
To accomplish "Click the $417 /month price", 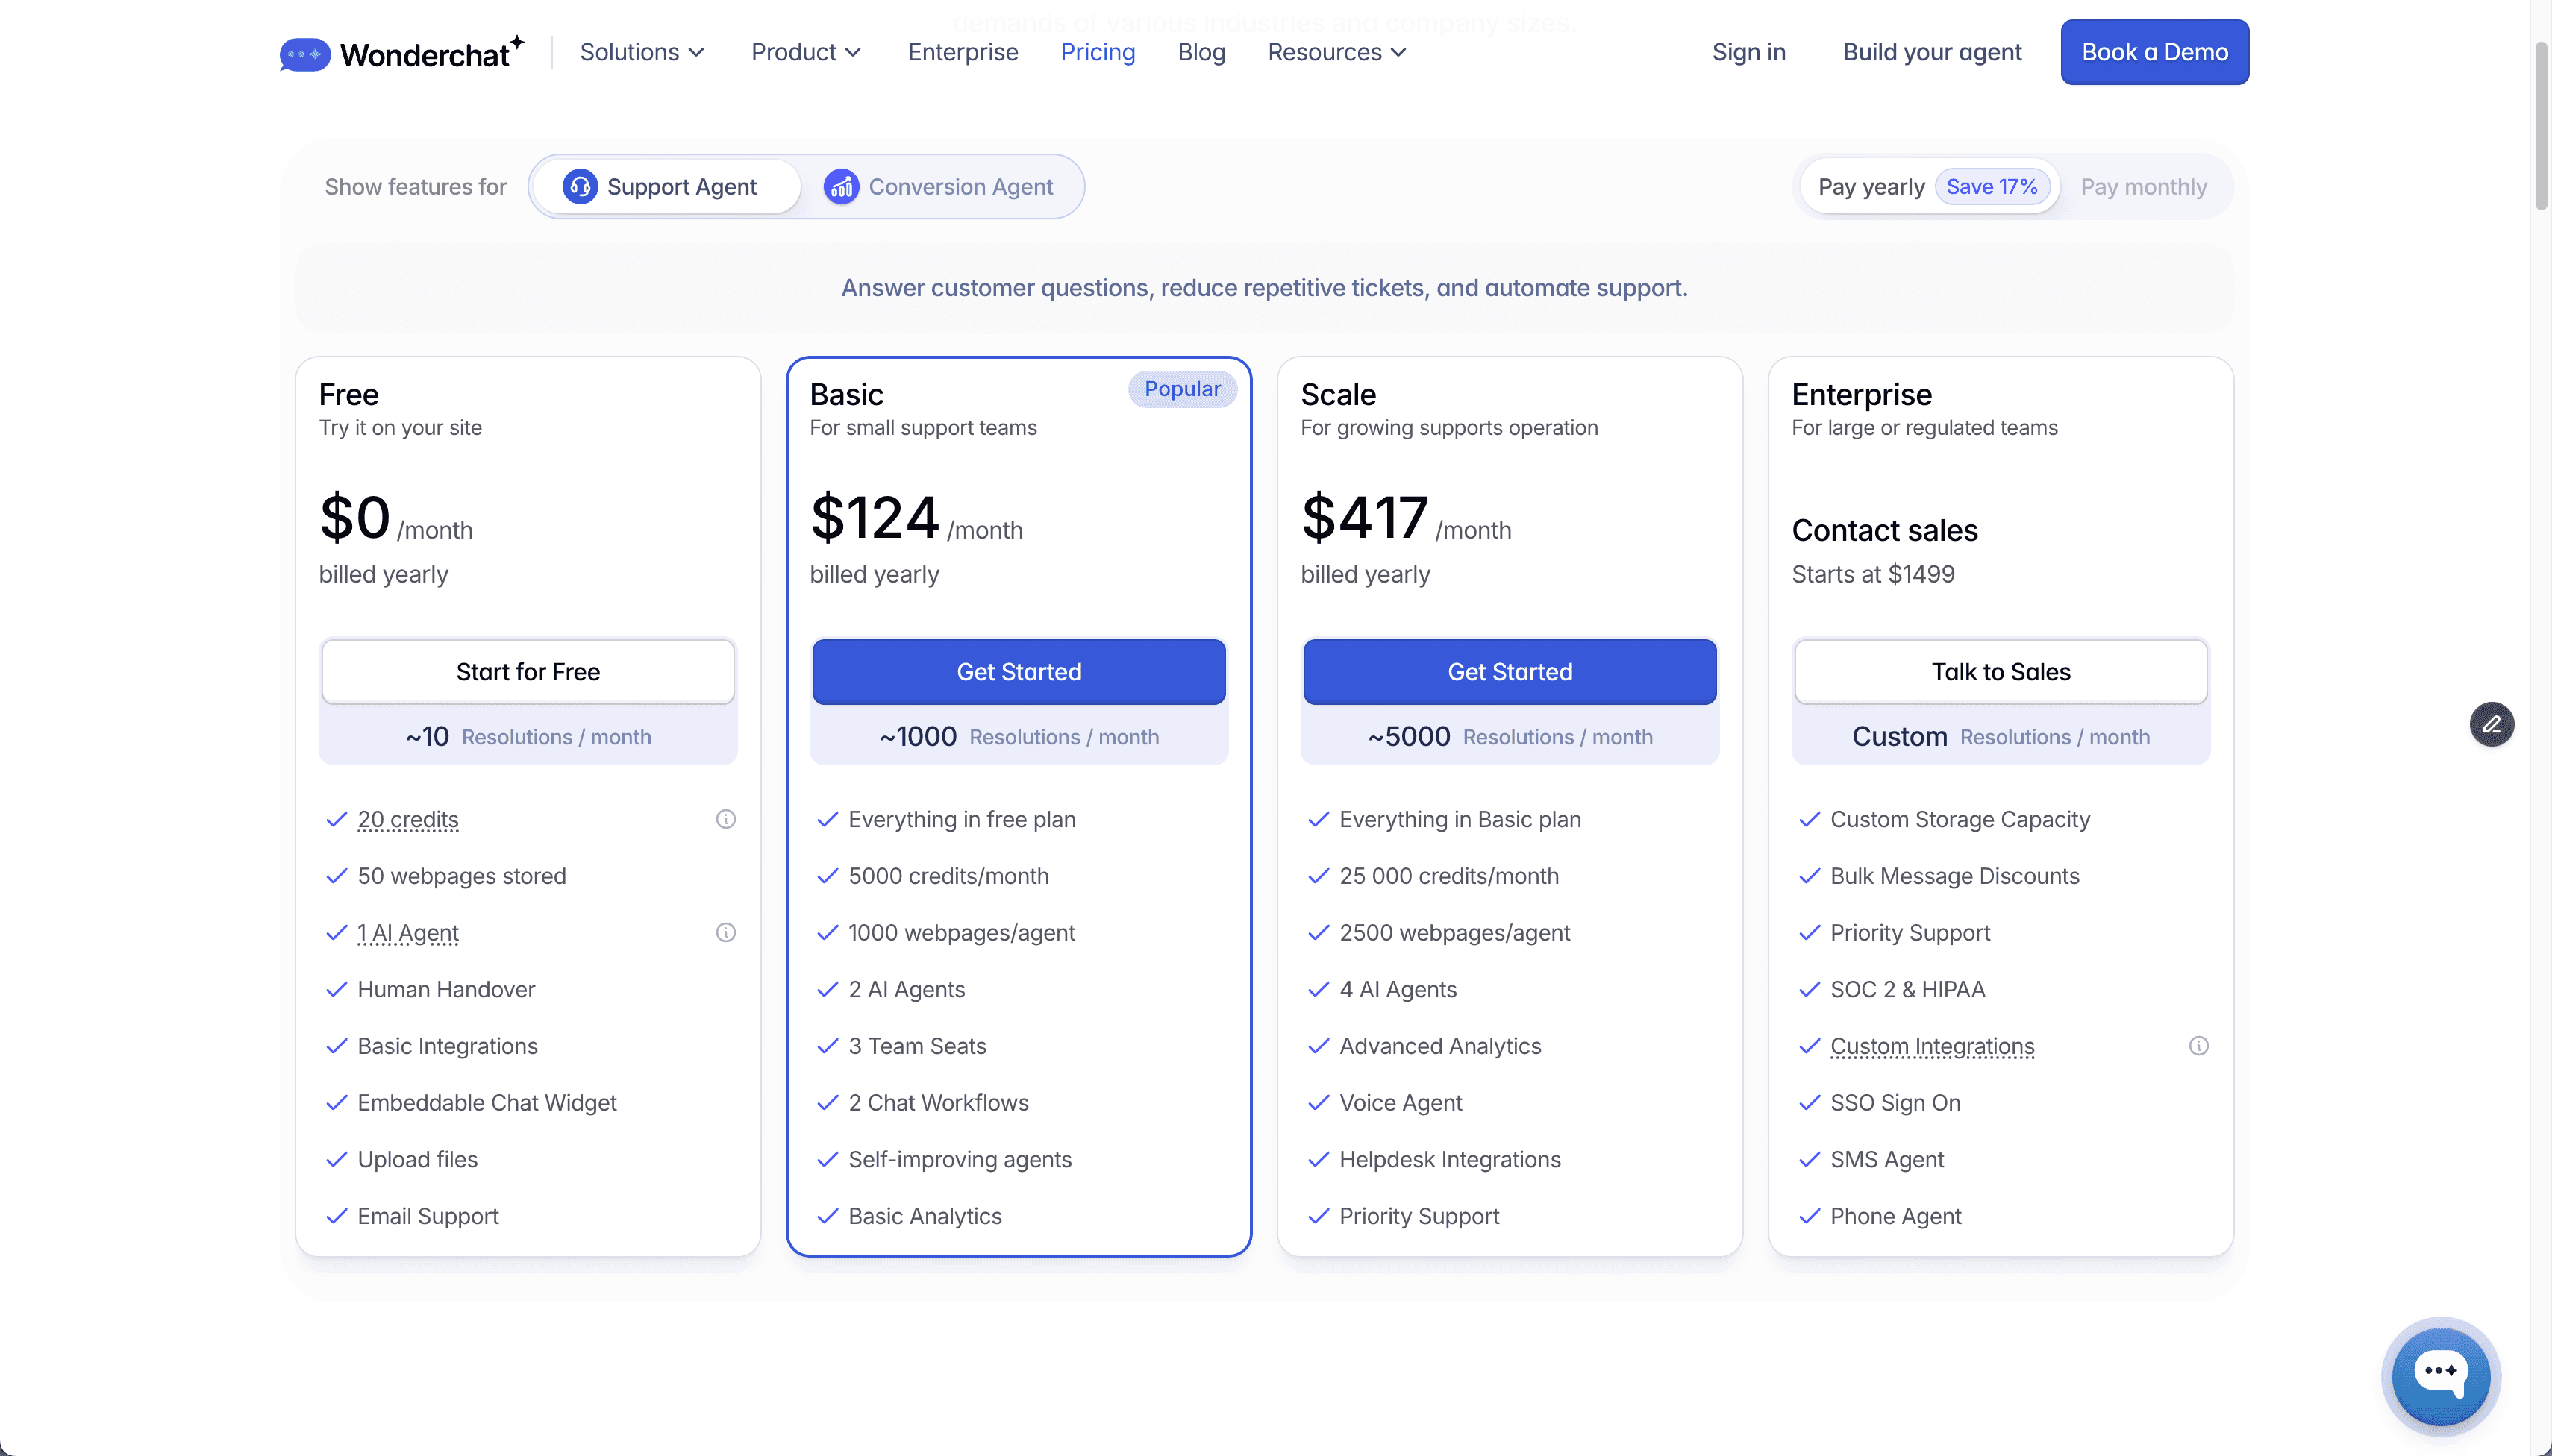I will click(1406, 518).
